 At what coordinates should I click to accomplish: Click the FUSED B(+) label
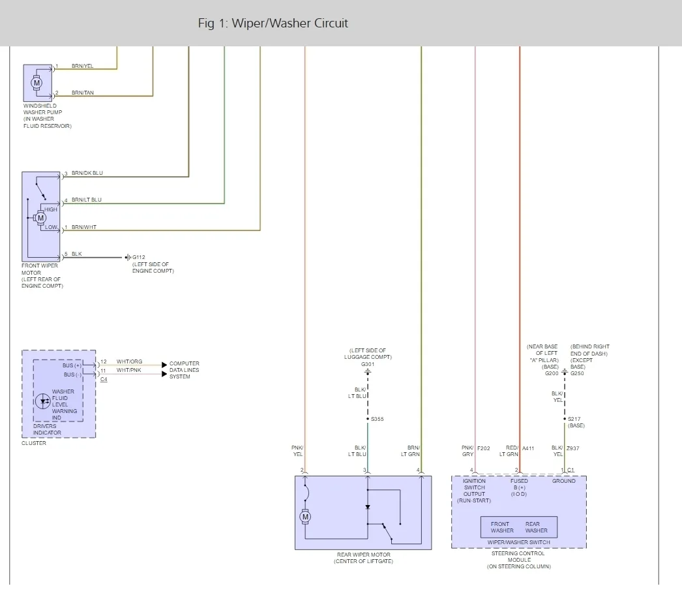point(519,487)
